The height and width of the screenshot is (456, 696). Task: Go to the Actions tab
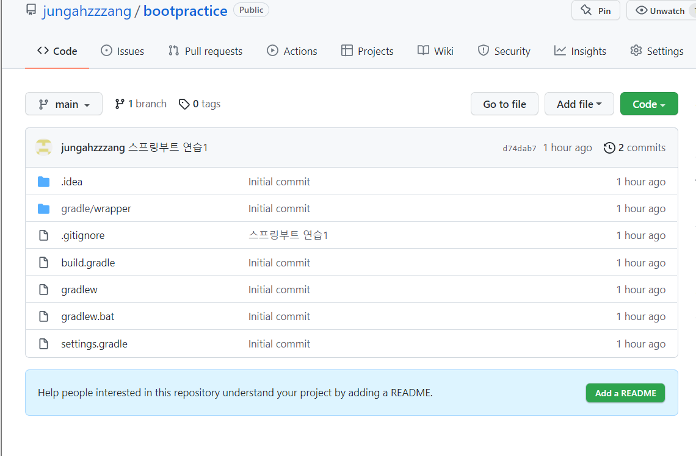pyautogui.click(x=292, y=51)
